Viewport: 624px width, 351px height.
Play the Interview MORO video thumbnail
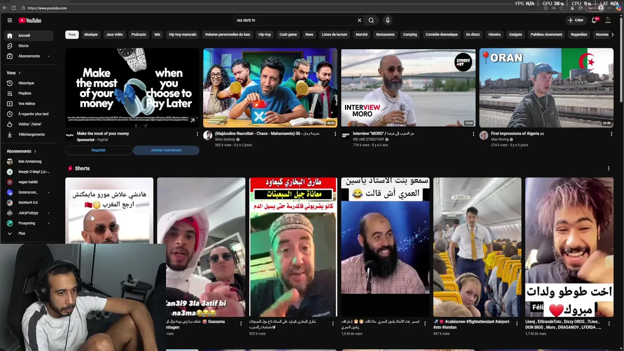click(x=408, y=88)
